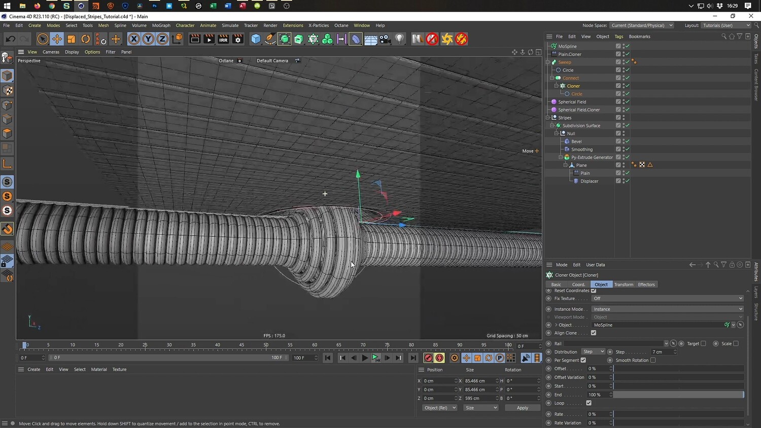Image resolution: width=761 pixels, height=428 pixels.
Task: Switch to the Effectors tab
Action: (646, 284)
